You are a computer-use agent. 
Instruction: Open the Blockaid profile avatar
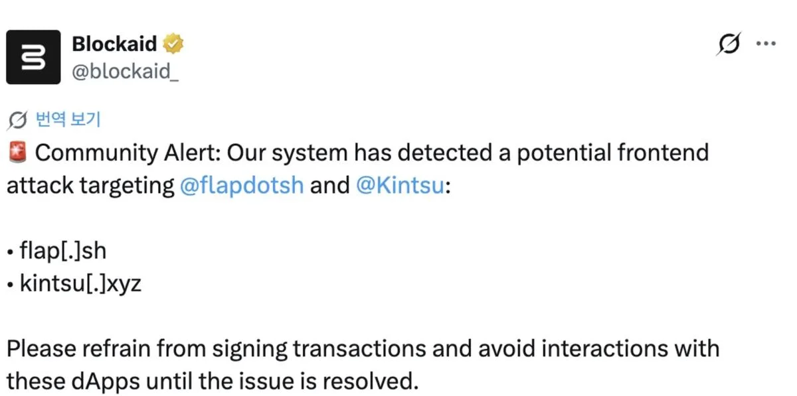point(33,57)
